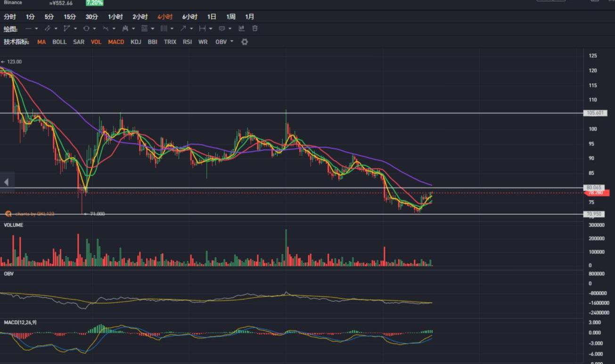The width and height of the screenshot is (615, 364).
Task: Click the trash icon to delete drawings
Action: (255, 29)
